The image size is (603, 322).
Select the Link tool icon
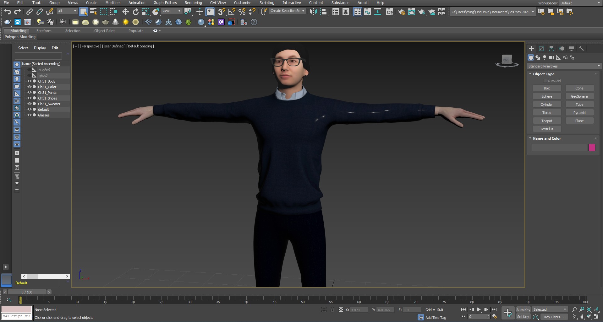pos(29,12)
